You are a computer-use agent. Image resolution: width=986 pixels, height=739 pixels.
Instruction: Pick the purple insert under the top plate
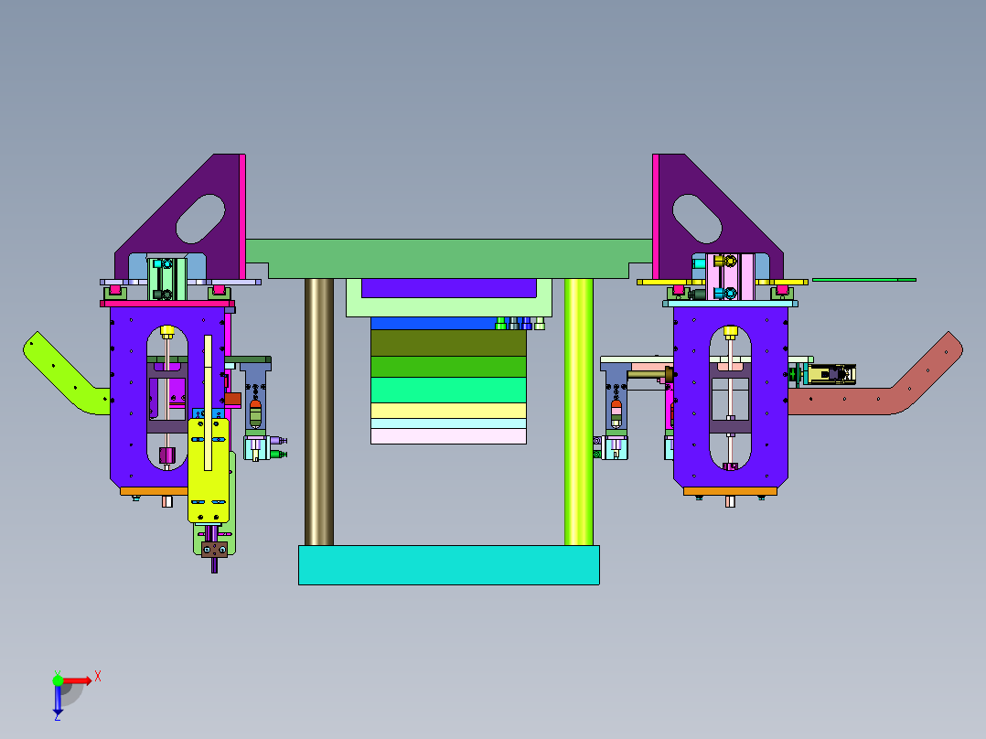coord(448,288)
